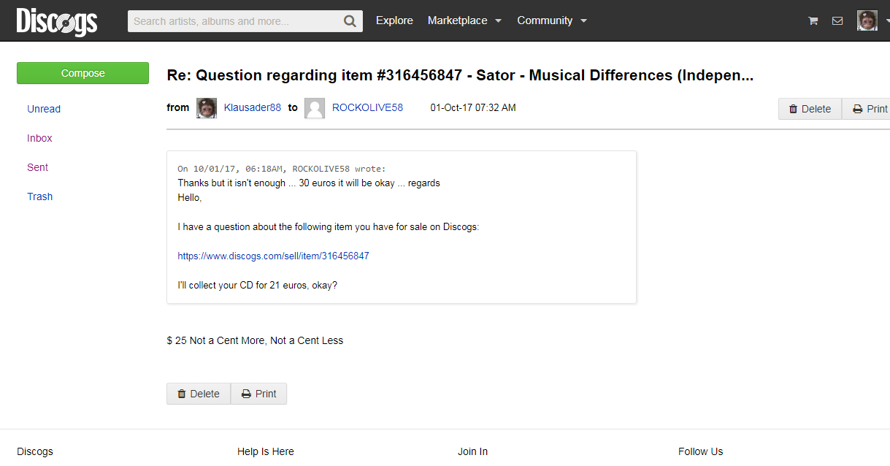Screen dimensions: 890x466
Task: Open the Unread folder
Action: (44, 109)
